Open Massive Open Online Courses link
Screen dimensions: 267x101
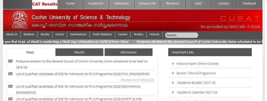point(198,64)
